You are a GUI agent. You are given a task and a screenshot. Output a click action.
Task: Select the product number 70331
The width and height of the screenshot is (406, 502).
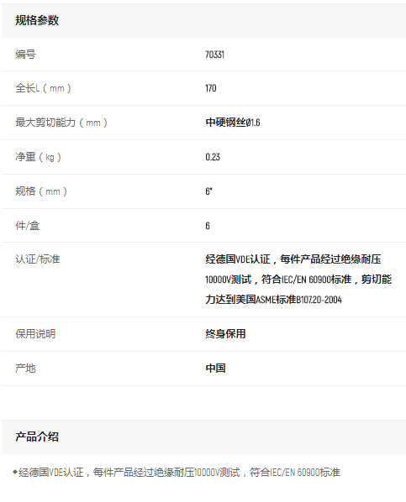[x=214, y=55]
